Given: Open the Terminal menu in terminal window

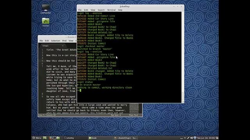Looking at the screenshot, I should coord(111,10).
